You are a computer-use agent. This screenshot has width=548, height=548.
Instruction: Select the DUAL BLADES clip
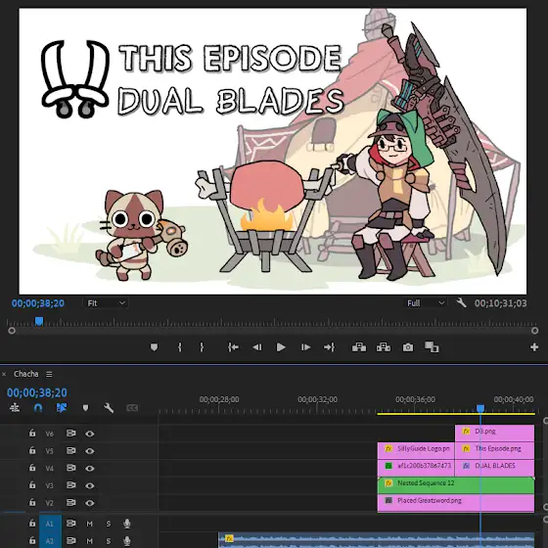pos(494,468)
